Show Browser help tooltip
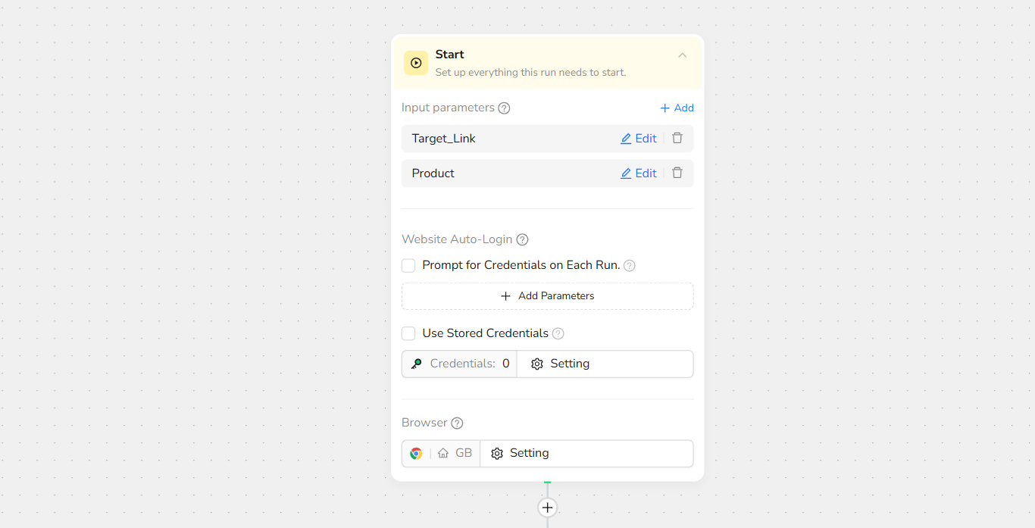The width and height of the screenshot is (1035, 528). click(x=457, y=423)
